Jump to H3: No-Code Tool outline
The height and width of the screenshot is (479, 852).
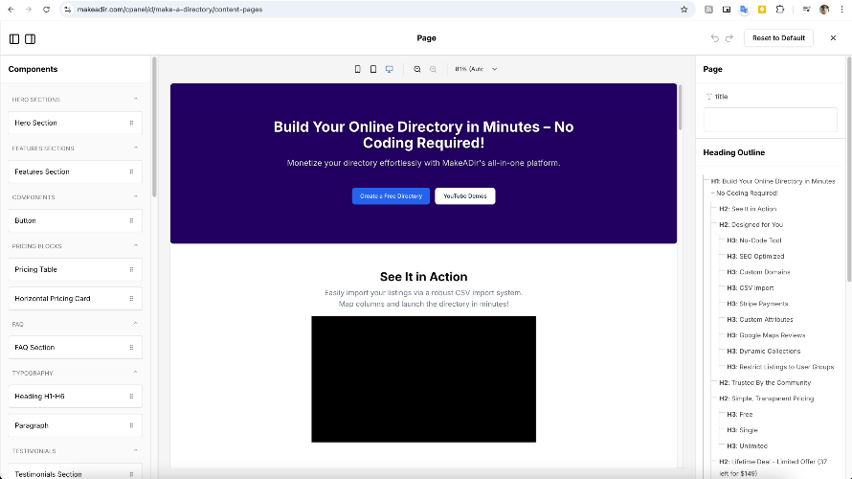pyautogui.click(x=754, y=240)
